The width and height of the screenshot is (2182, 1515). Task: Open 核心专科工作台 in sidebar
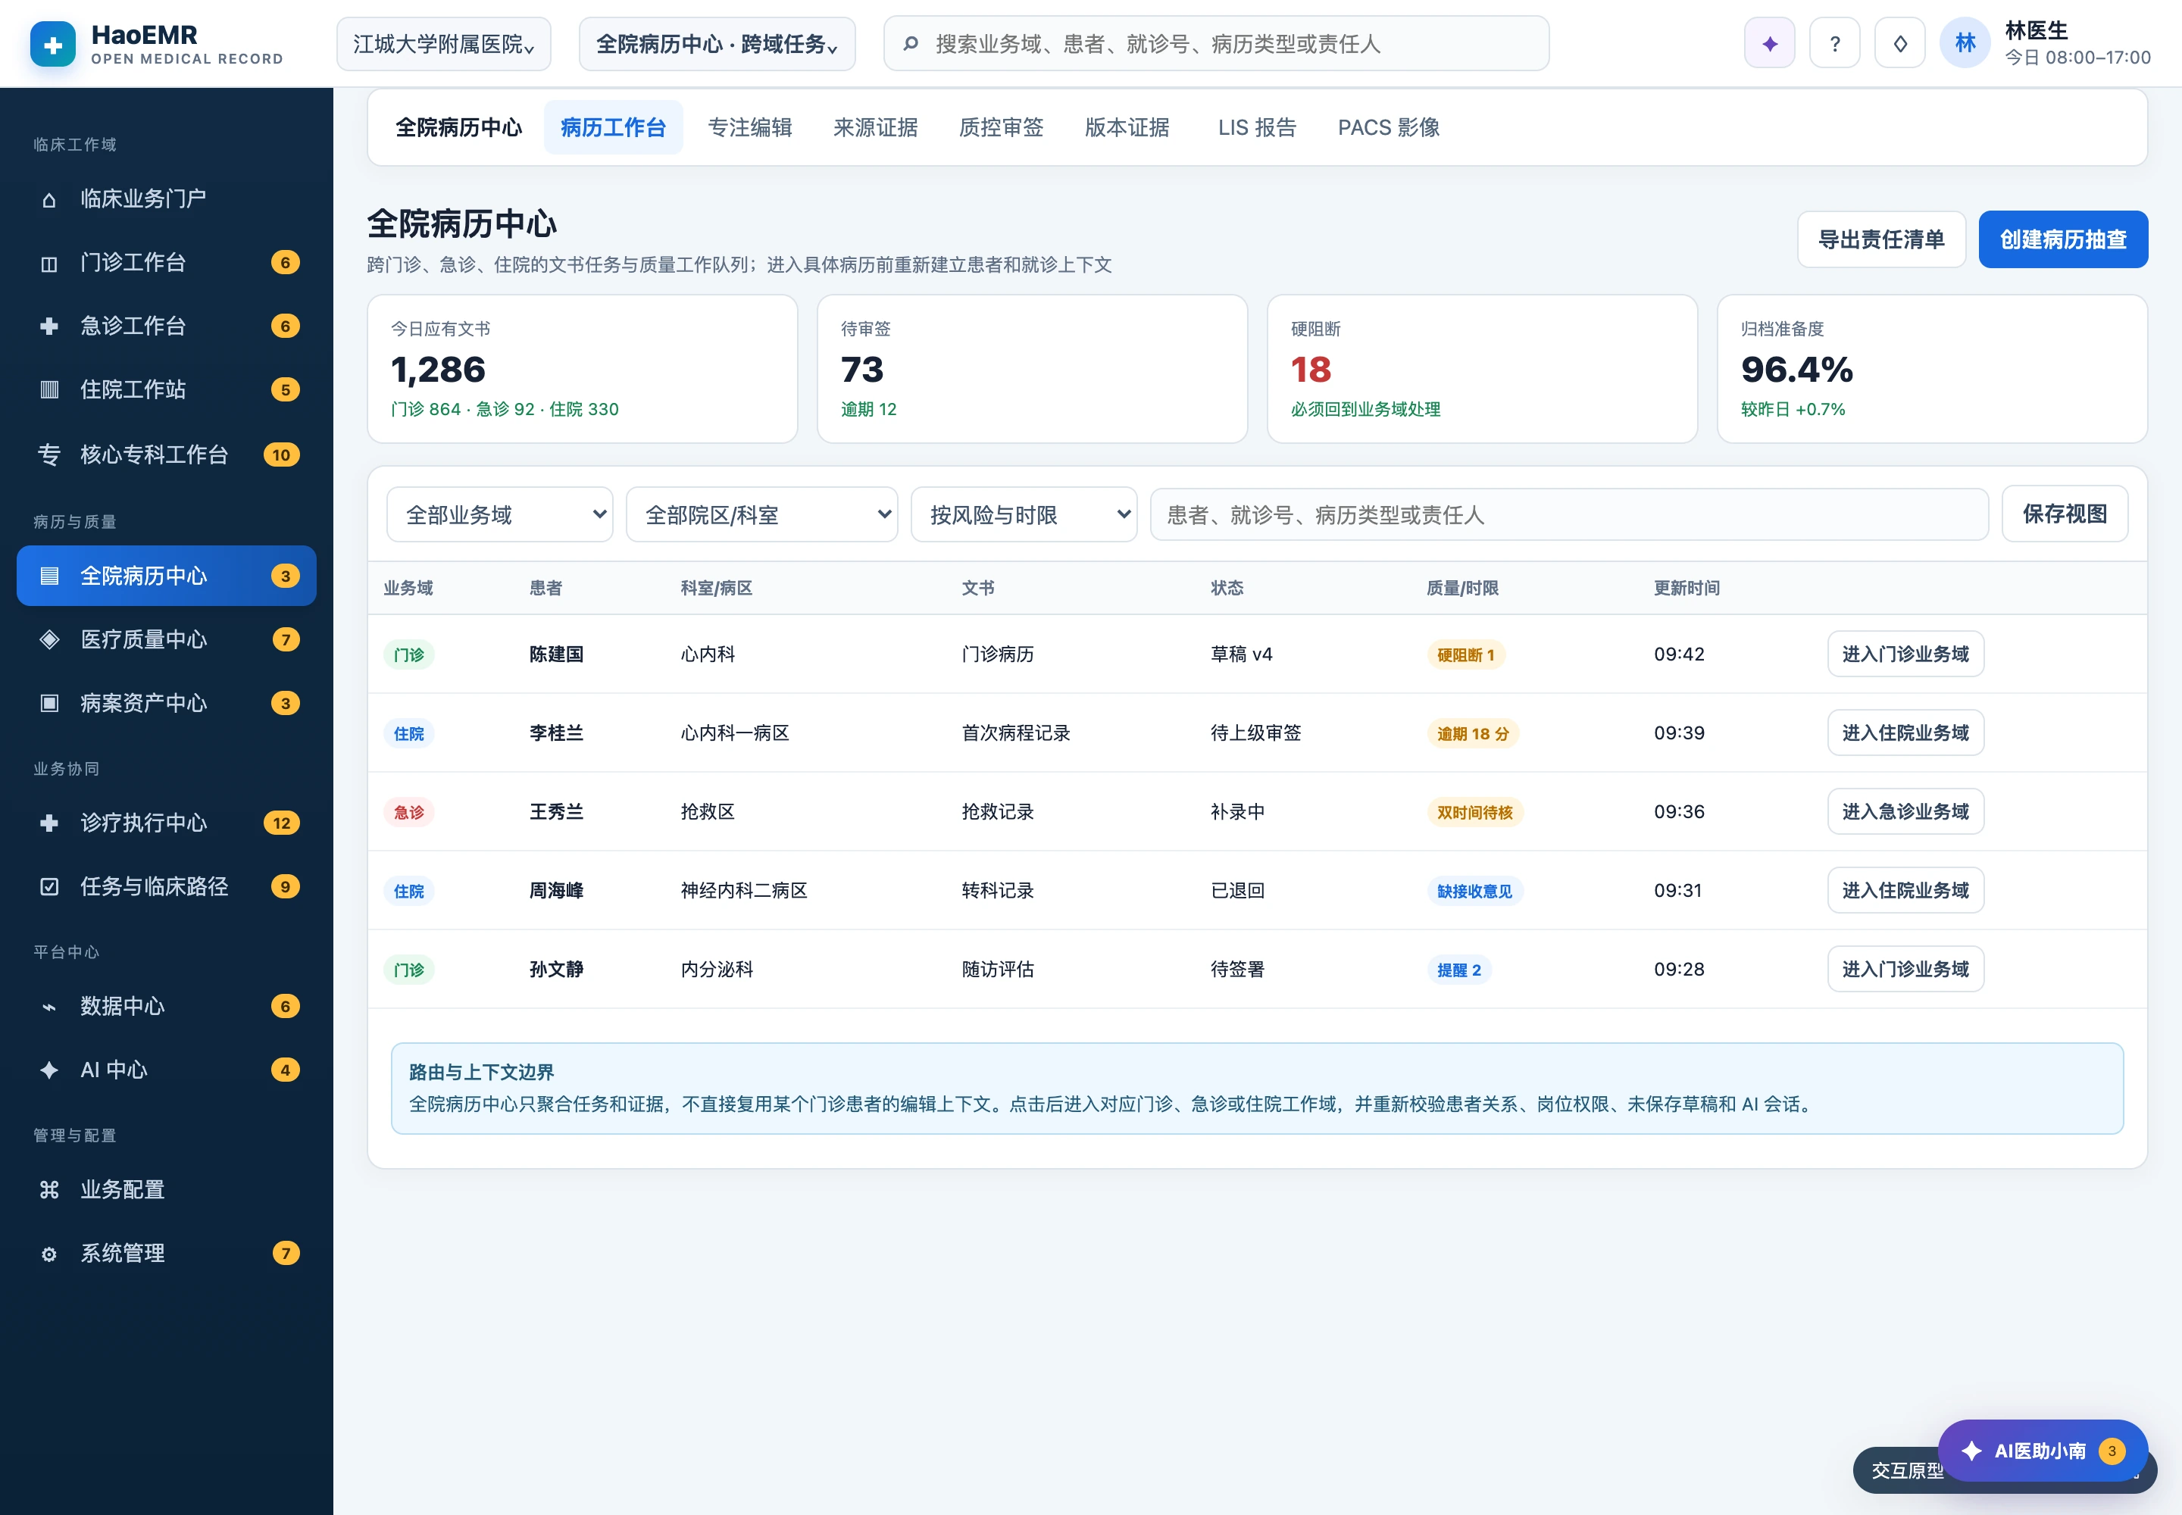pyautogui.click(x=167, y=454)
